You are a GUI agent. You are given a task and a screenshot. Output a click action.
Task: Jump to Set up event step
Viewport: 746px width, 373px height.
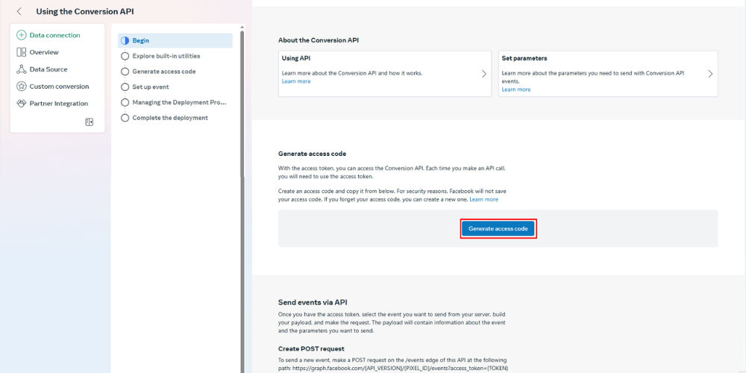tap(151, 87)
